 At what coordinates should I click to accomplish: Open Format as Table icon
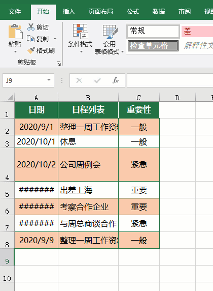tap(110, 32)
